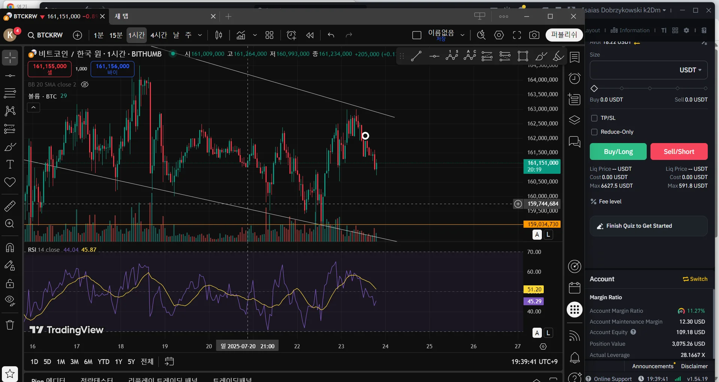
Task: Expand the timeframe interval dropdown arrow
Action: (200, 35)
